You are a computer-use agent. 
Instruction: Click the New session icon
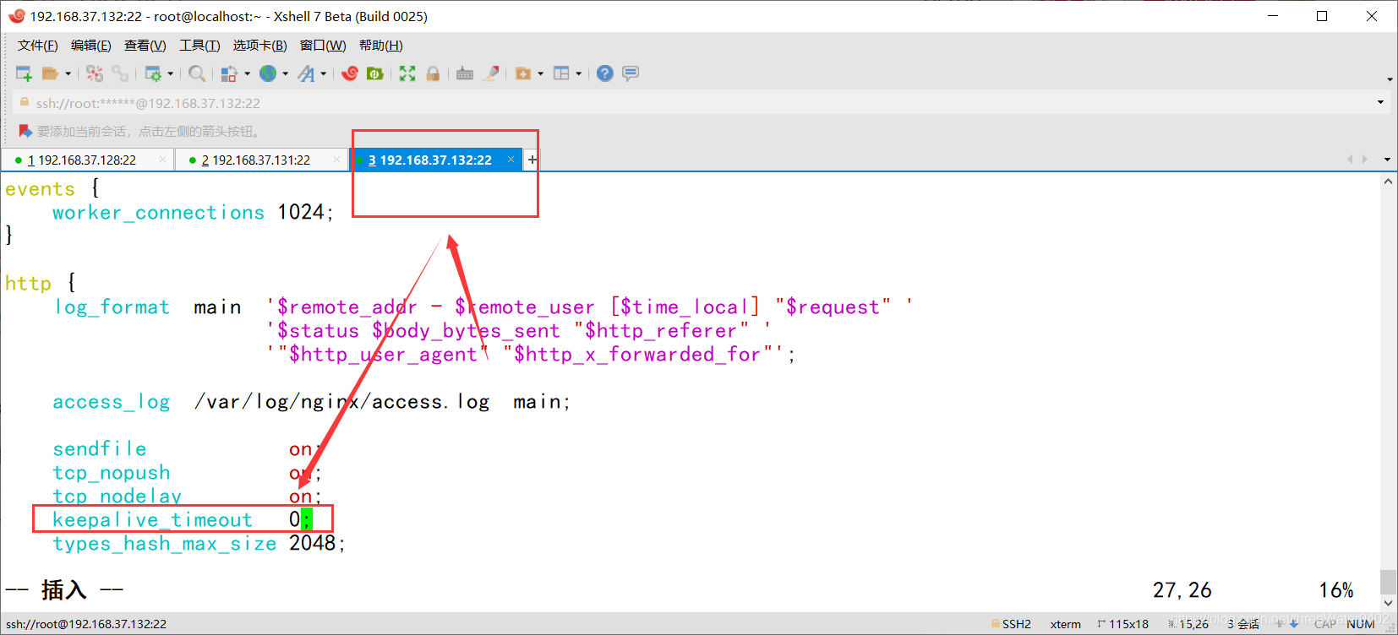click(24, 73)
